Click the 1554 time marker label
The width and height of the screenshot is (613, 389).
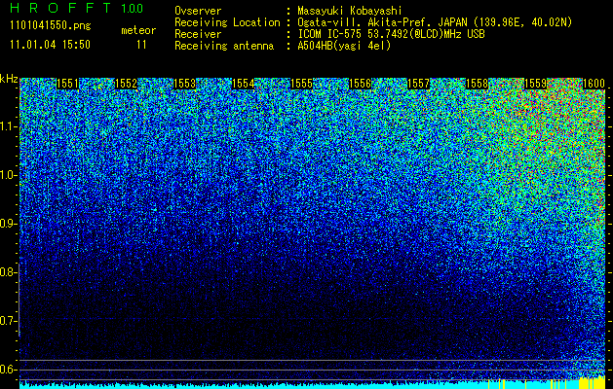tap(244, 84)
